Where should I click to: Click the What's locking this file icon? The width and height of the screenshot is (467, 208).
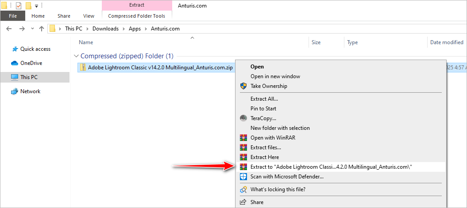[x=243, y=189]
